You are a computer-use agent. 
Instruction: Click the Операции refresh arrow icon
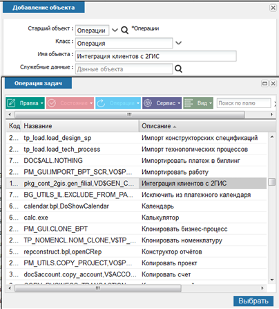tap(101, 103)
